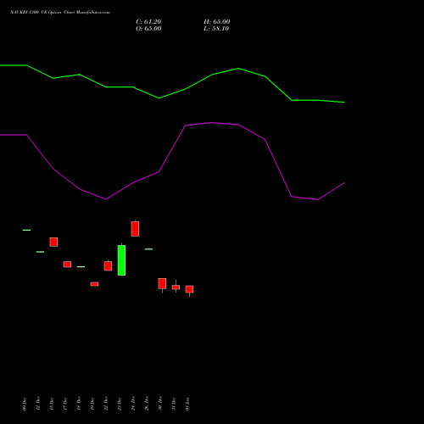
Task: Click the '01 Jan' date axis label
Action: [187, 404]
